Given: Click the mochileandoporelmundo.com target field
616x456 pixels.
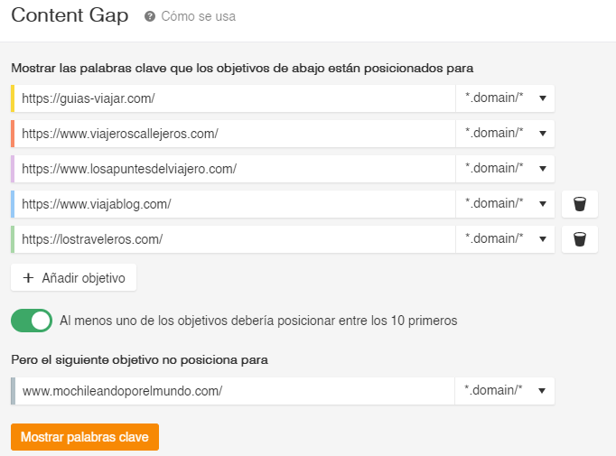Looking at the screenshot, I should pyautogui.click(x=235, y=391).
